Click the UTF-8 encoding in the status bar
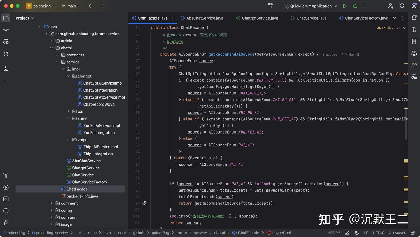The image size is (420, 237). (x=379, y=233)
